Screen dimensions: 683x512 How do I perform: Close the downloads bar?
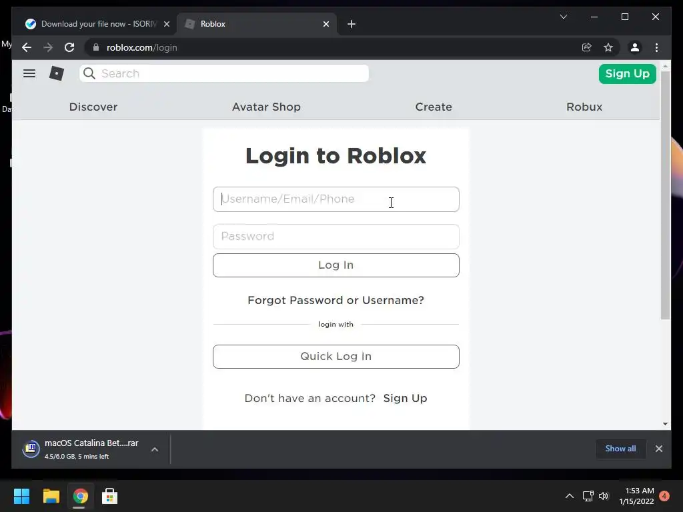click(658, 449)
